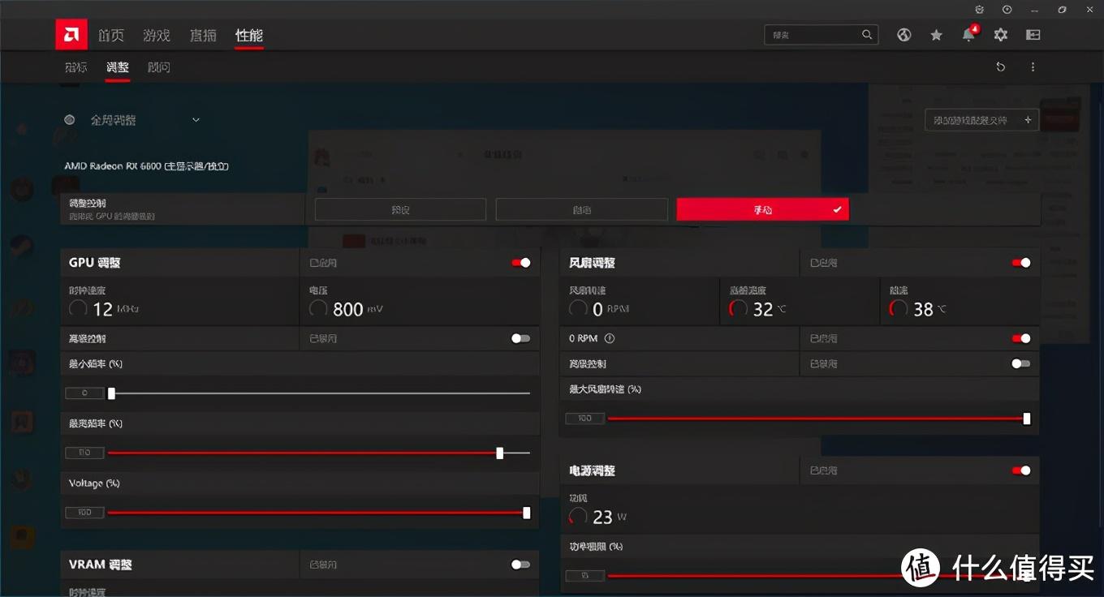
Task: Select the 调整 tuning sub-tab
Action: [x=118, y=67]
